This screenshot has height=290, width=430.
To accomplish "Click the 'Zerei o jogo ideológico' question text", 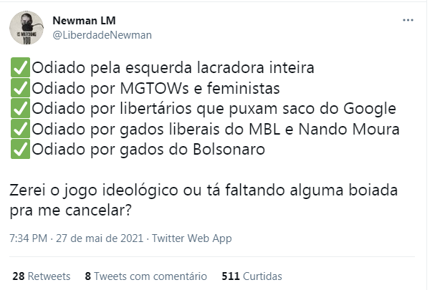I will (204, 200).
